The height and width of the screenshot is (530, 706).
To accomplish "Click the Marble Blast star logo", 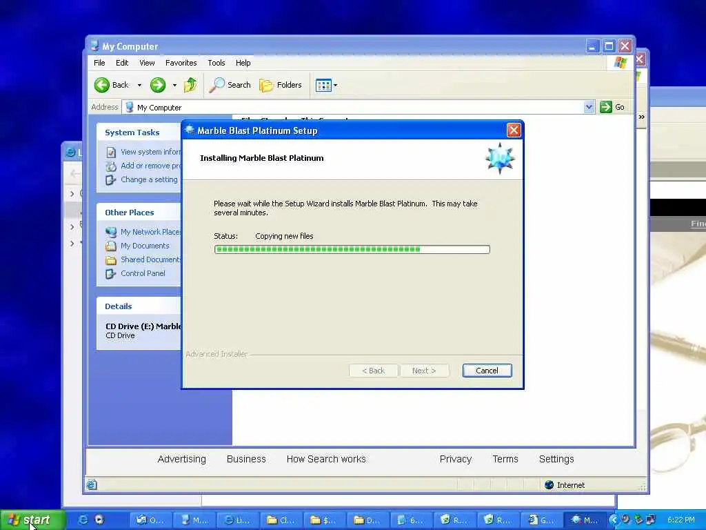I will point(500,158).
